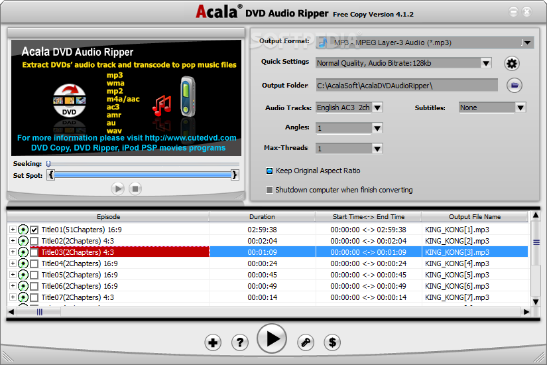Click horizontal scroll right arrow
Screen dimensions: 547x365
pos(526,312)
